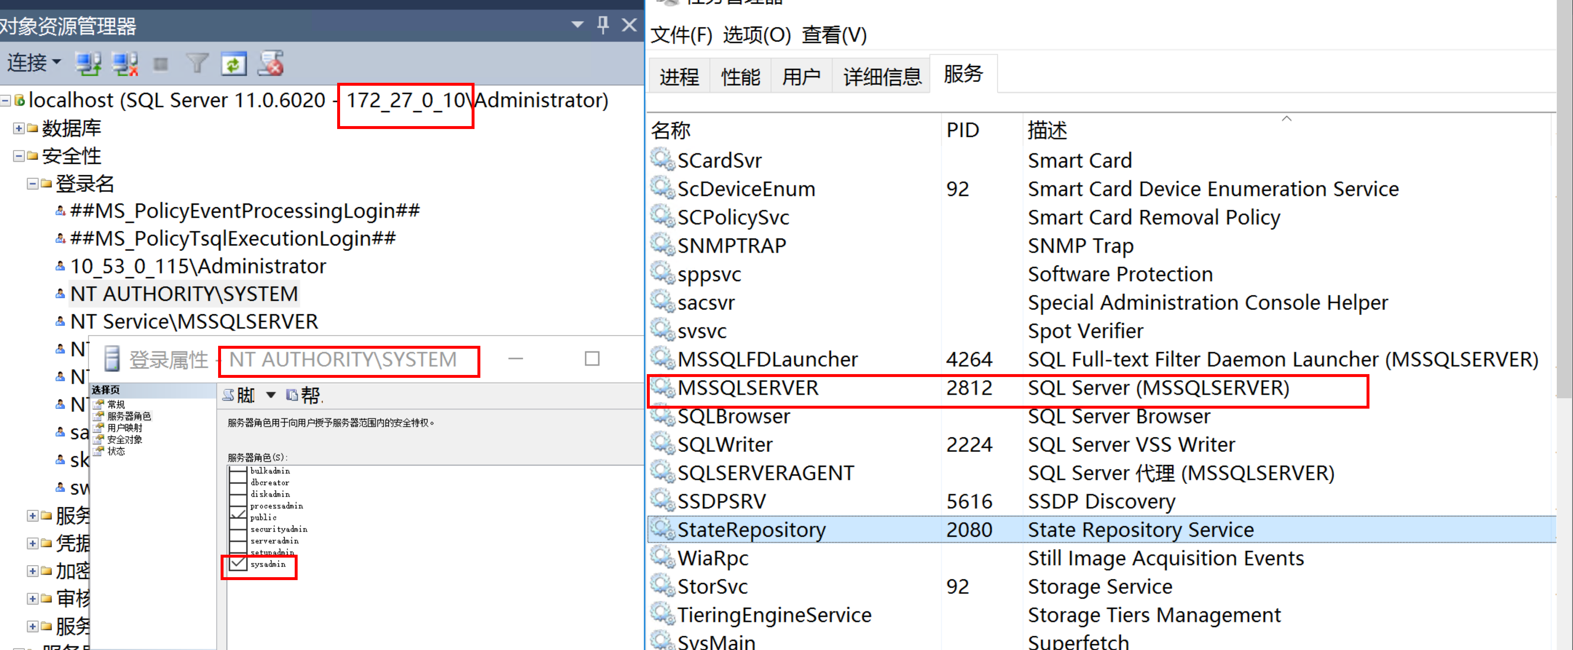The height and width of the screenshot is (650, 1573).
Task: Expand the 数据库 folder node
Action: coord(18,128)
